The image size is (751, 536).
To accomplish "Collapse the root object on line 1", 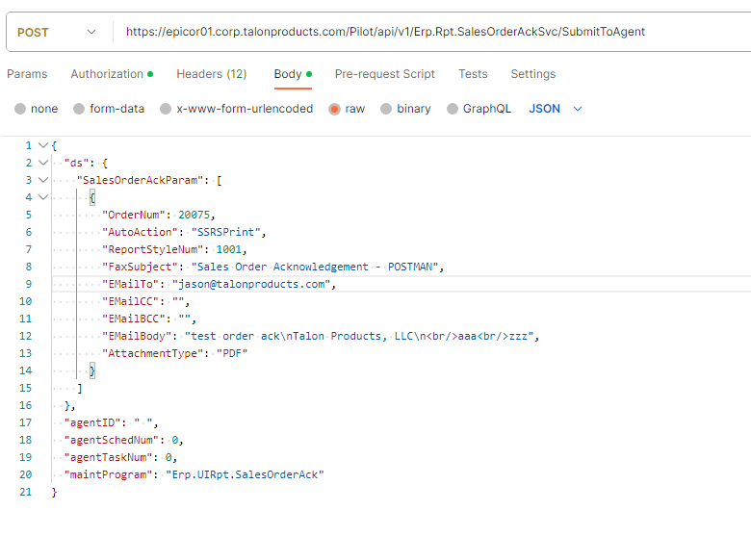I will [x=43, y=145].
